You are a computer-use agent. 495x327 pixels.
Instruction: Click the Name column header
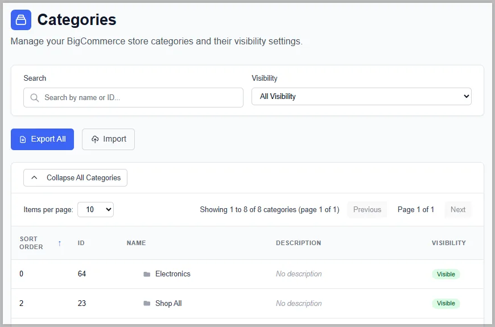(137, 243)
